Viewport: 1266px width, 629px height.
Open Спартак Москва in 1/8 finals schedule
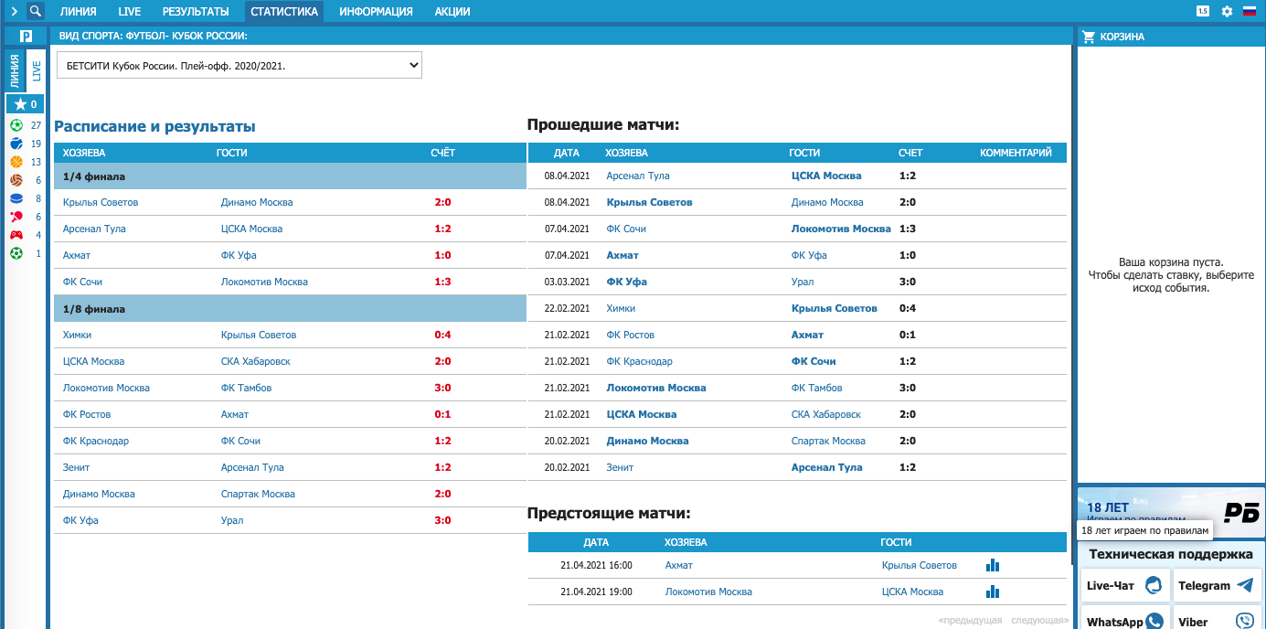(258, 494)
